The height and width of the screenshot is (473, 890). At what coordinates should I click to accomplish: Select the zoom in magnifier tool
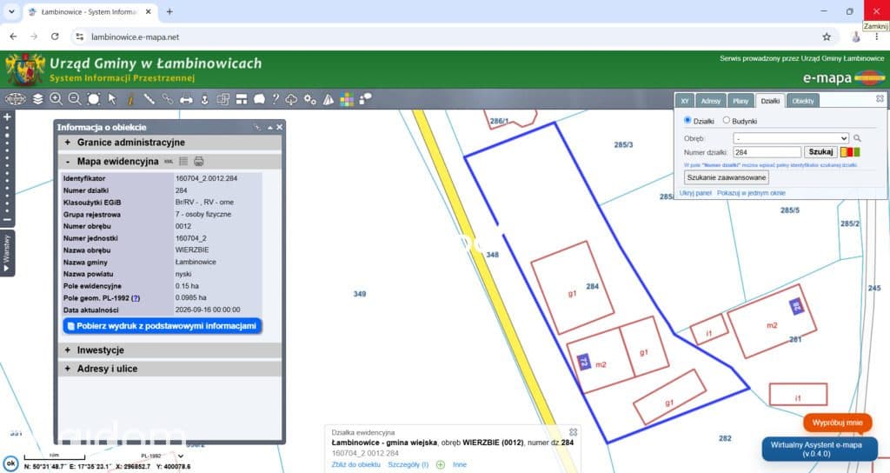coord(56,99)
